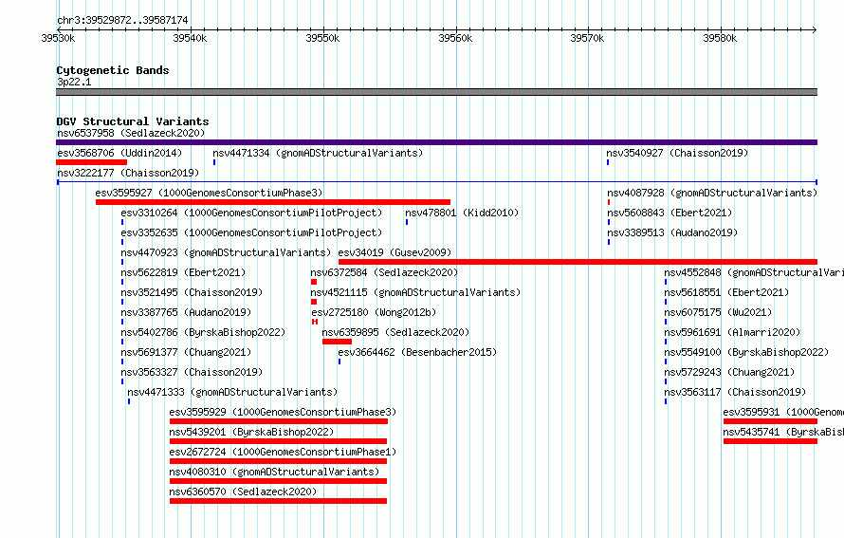Click red bar of esv3595927 variant
Image resolution: width=844 pixels, height=538 pixels.
click(273, 202)
